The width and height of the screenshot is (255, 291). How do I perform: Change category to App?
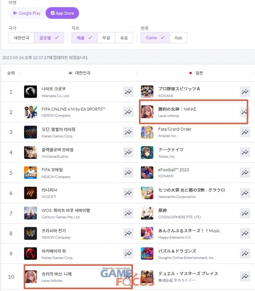tap(178, 38)
